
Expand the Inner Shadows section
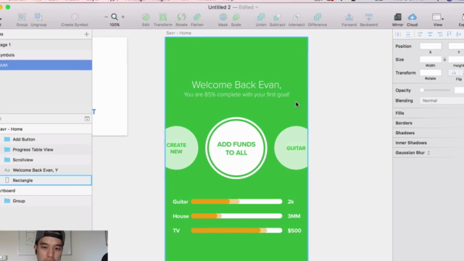[x=411, y=143]
